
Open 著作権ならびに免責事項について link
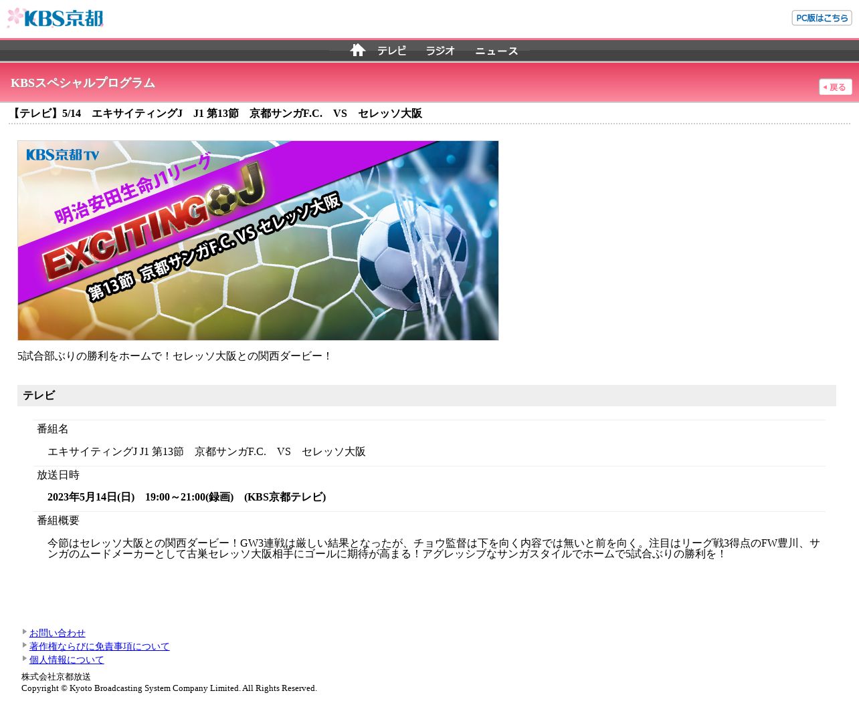pyautogui.click(x=100, y=646)
